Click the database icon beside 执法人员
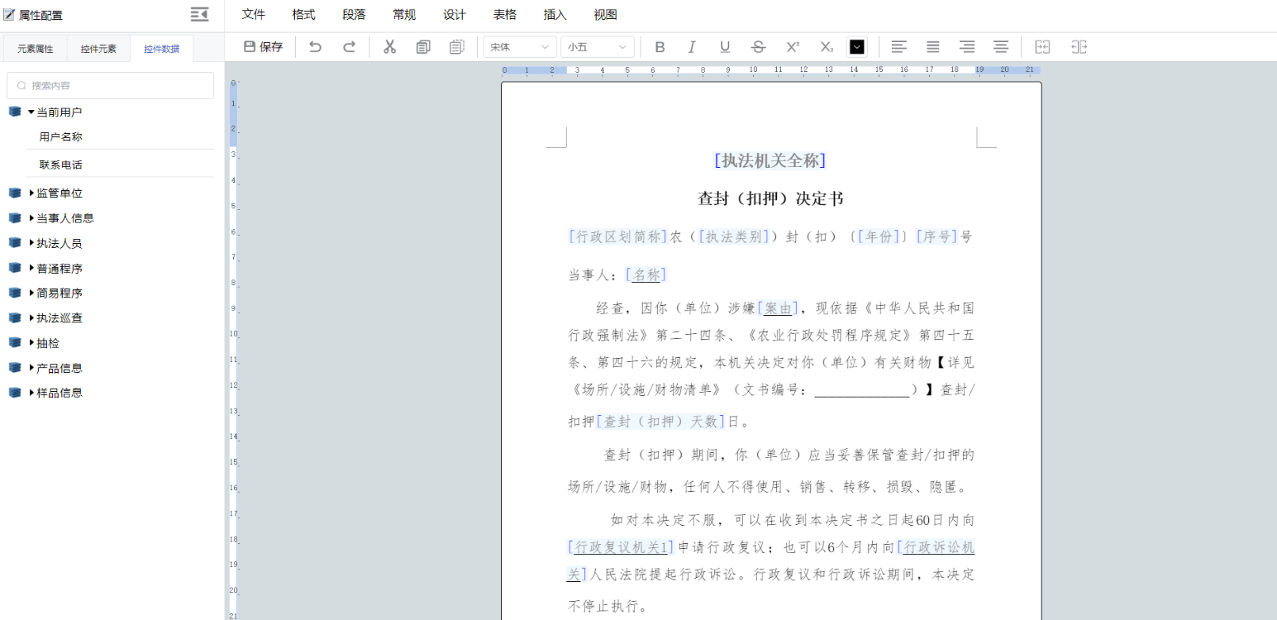The width and height of the screenshot is (1277, 620). 14,242
